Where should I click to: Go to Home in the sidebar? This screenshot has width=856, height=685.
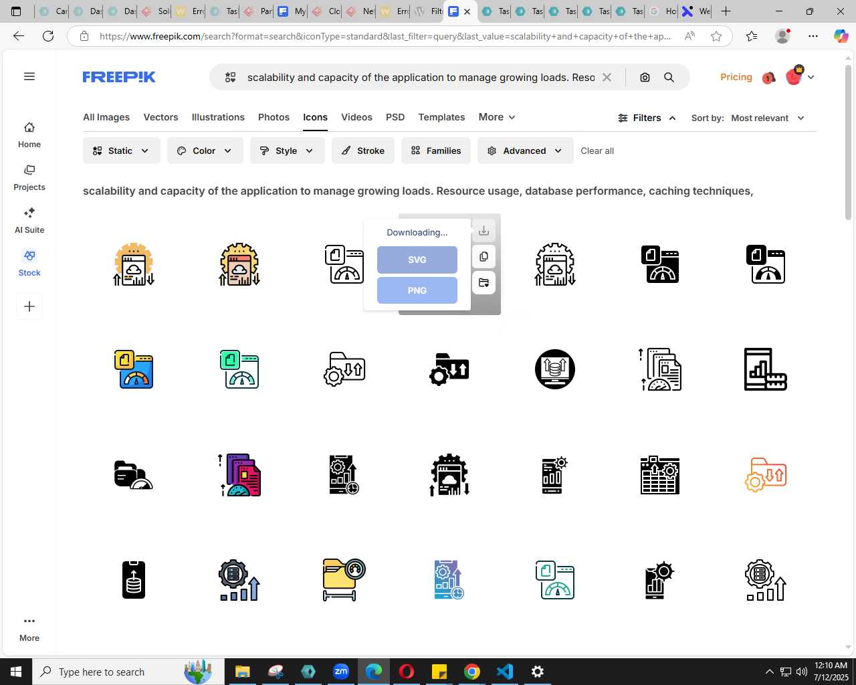[29, 135]
